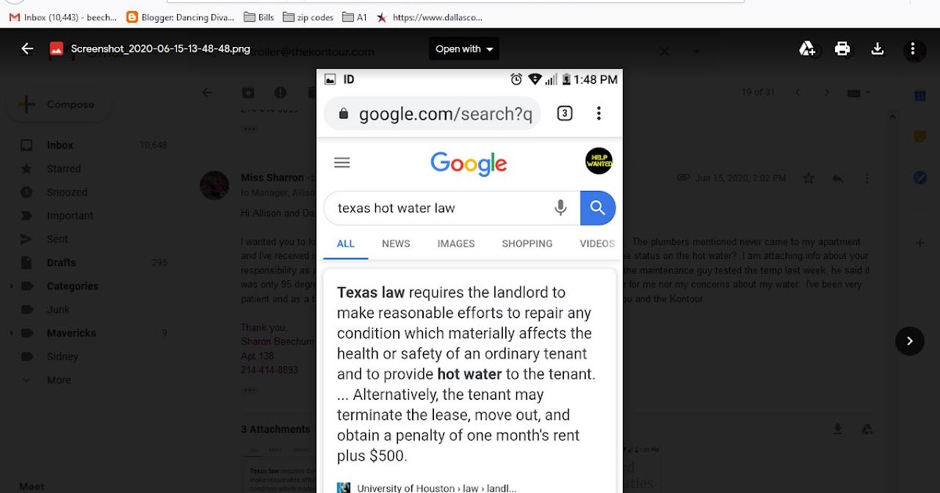Reply to the email with arrow icon
Screen dimensions: 940x493
[x=837, y=178]
